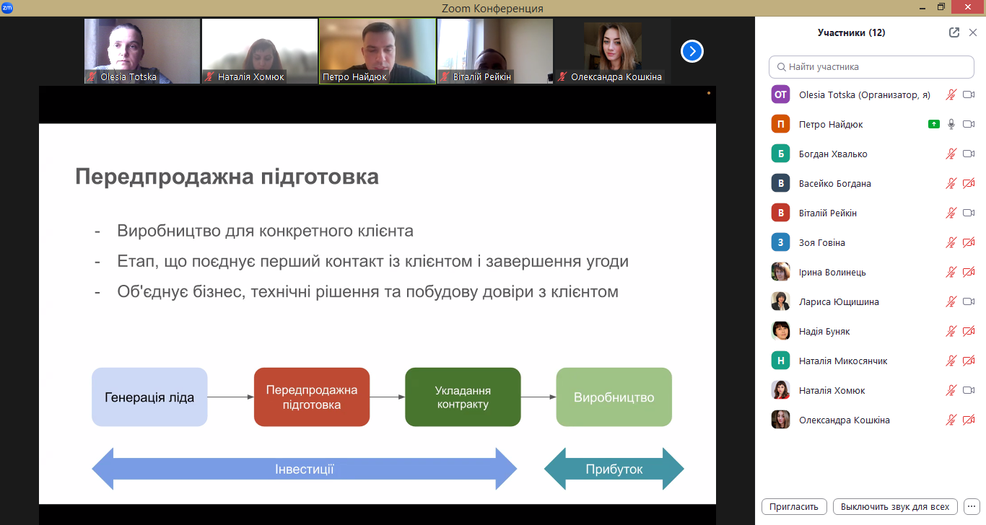986x525 pixels.
Task: Select Петро Найдюк's video thumbnail
Action: pos(377,51)
